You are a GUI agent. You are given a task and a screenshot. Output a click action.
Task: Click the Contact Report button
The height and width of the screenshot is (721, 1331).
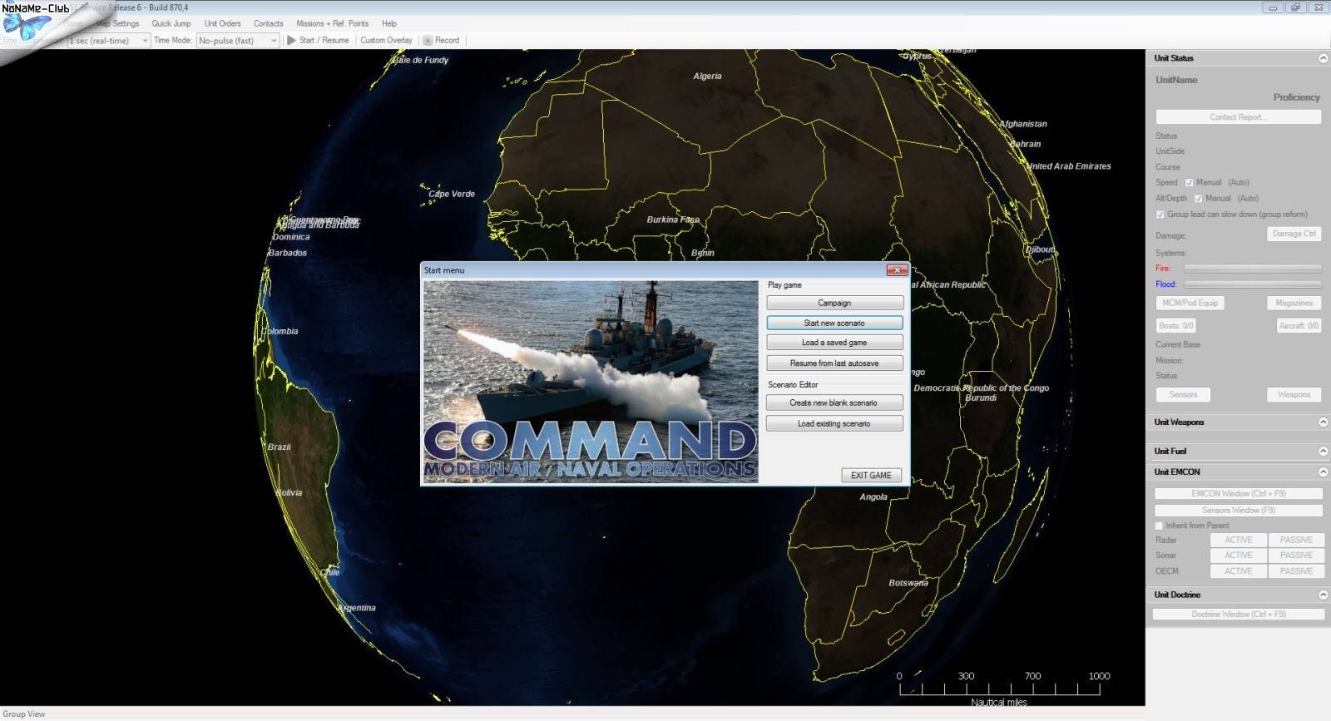coord(1238,117)
